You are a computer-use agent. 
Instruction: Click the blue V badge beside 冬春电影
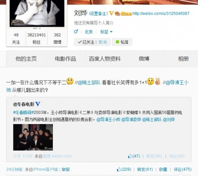[38, 104]
